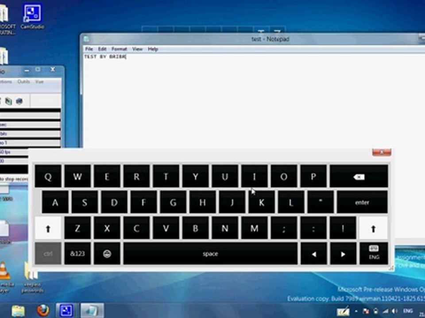Viewport: 425px width, 318px height.
Task: Tap the B key on the touch keyboard
Action: (195, 228)
